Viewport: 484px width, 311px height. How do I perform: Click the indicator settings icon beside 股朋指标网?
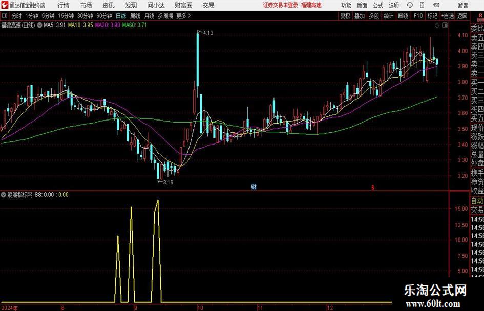(4, 195)
